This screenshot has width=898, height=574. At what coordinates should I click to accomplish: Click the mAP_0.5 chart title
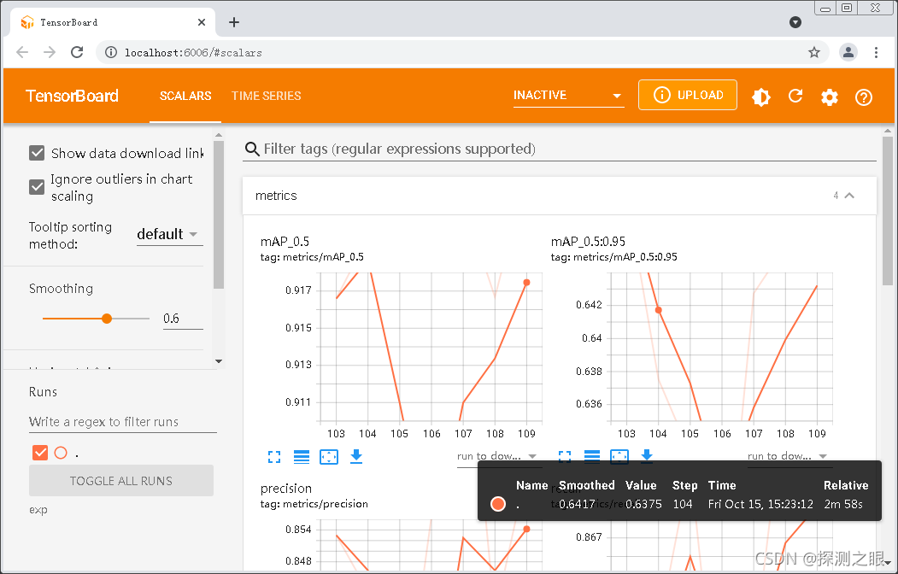pyautogui.click(x=285, y=242)
